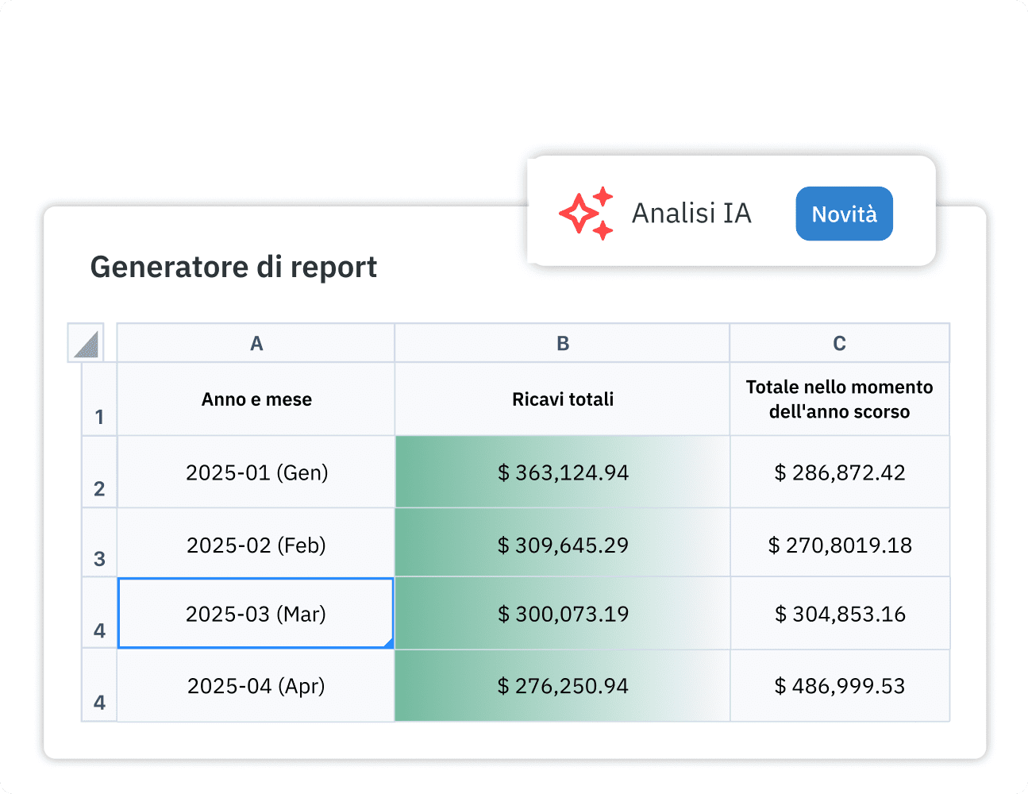Click the Ricavi totali header cell
The image size is (1028, 794).
pyautogui.click(x=562, y=399)
